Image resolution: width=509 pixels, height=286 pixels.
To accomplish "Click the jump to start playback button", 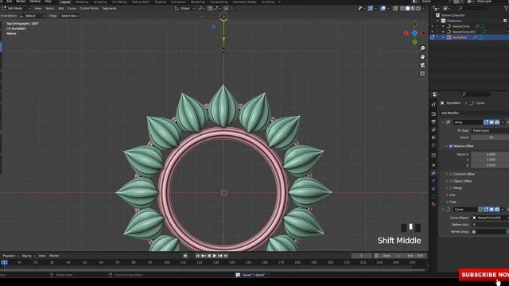I will point(198,256).
